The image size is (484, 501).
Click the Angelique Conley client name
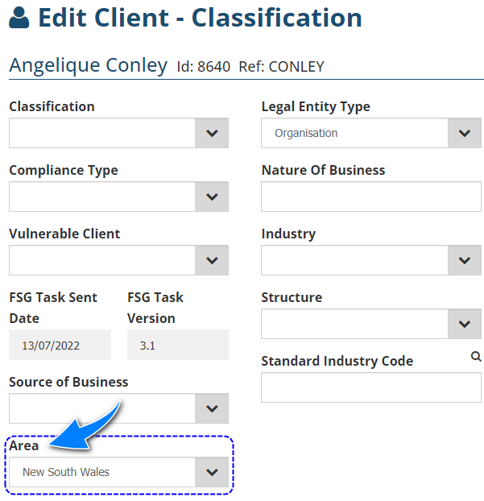88,65
